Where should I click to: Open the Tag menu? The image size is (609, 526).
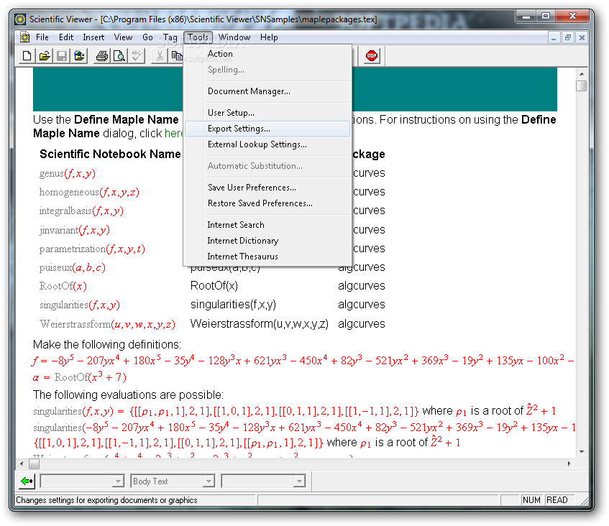(x=170, y=37)
